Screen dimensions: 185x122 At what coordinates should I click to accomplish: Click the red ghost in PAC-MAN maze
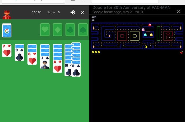point(150,25)
